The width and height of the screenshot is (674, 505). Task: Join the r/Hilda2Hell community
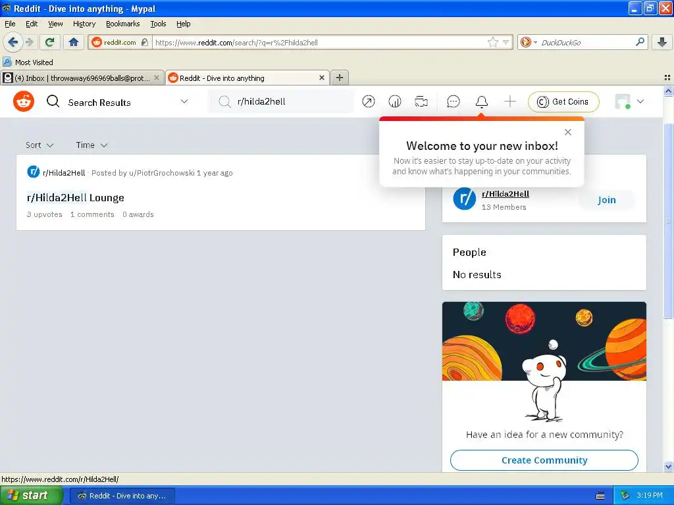[x=606, y=200]
